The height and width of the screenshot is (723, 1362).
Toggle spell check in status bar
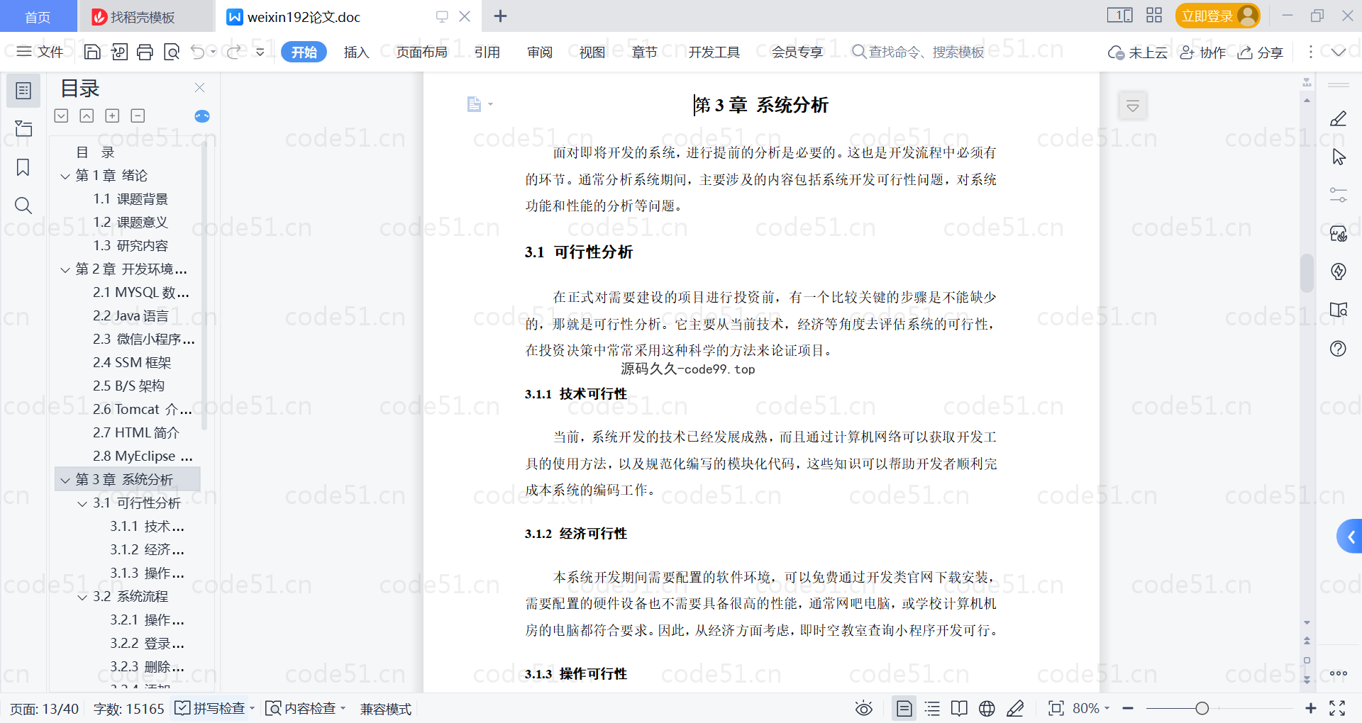[211, 708]
